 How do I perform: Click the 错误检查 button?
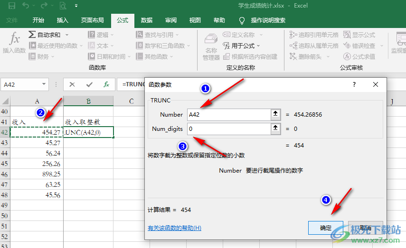click(x=359, y=46)
